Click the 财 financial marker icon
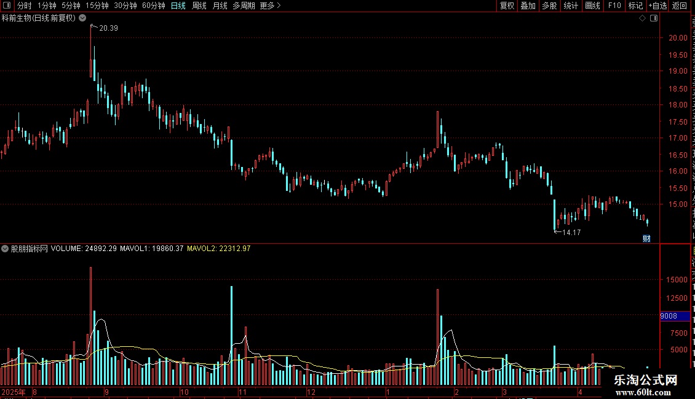Viewport: 695px width, 399px height. pos(646,239)
